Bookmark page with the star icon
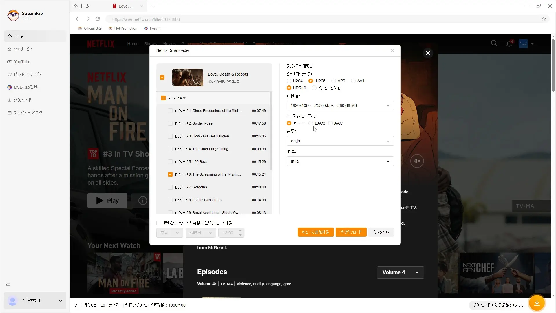The height and width of the screenshot is (313, 556). pos(544,19)
